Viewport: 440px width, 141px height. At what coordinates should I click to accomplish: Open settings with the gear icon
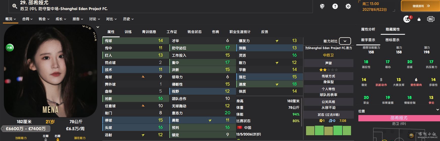348,6
